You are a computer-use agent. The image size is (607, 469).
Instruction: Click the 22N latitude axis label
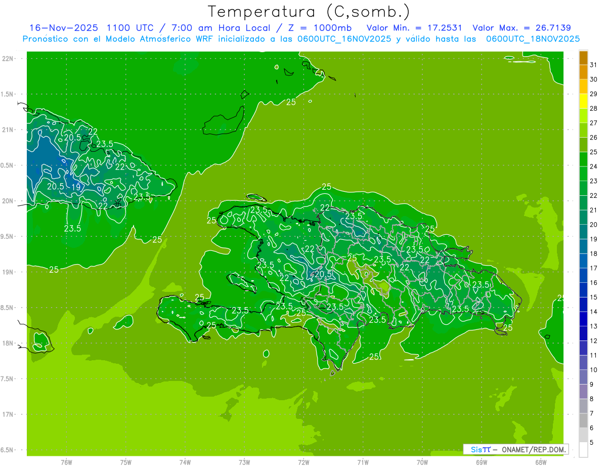[x=8, y=59]
